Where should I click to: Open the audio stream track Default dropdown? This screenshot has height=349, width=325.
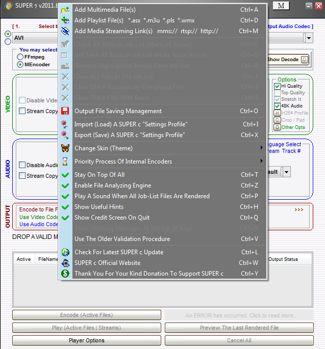point(286,172)
